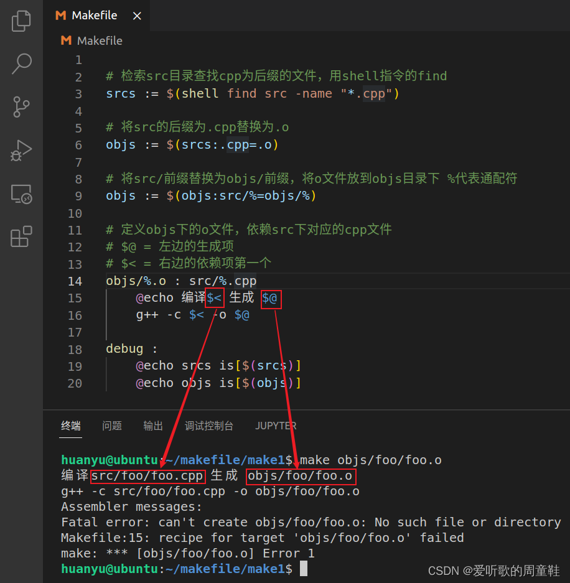The image size is (570, 583).
Task: Select the Makefile editor tab
Action: pyautogui.click(x=96, y=16)
